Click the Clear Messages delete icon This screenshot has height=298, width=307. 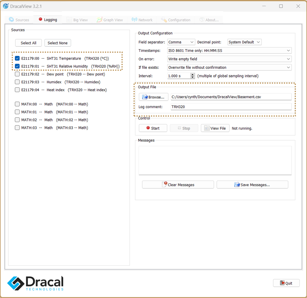click(165, 184)
